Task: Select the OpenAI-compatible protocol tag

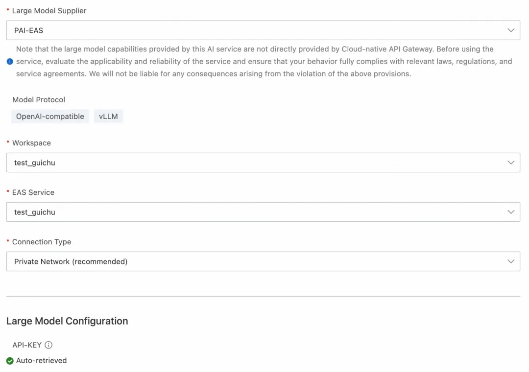Action: [50, 116]
